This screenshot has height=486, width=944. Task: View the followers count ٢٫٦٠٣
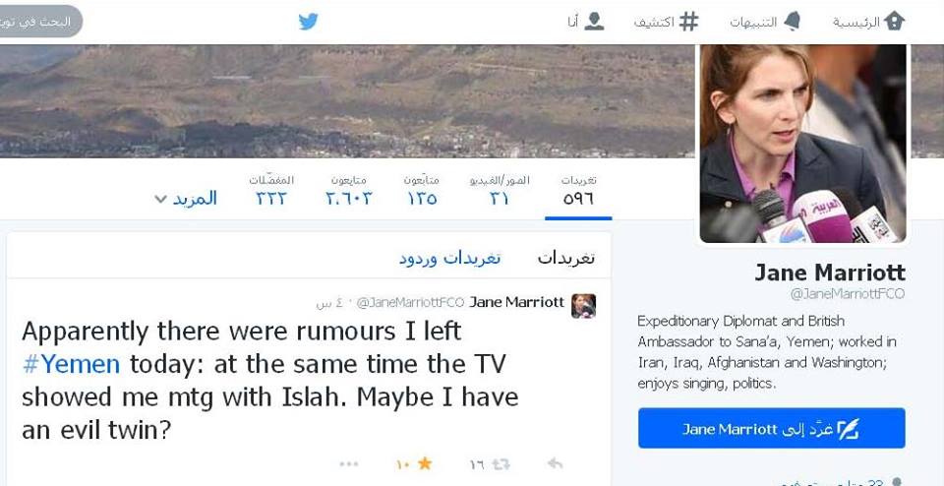(x=348, y=192)
